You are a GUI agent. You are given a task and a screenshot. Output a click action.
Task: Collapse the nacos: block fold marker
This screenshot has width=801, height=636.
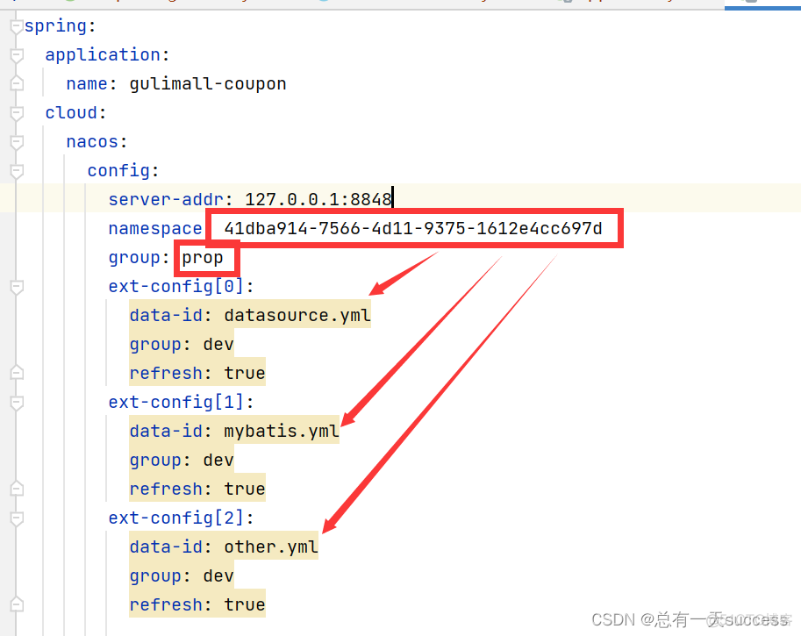point(17,141)
